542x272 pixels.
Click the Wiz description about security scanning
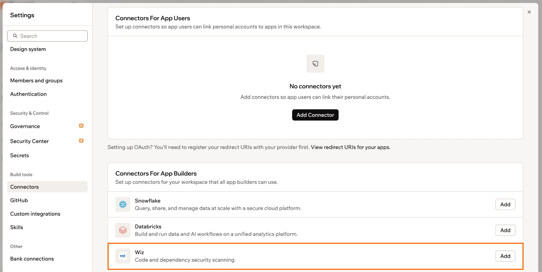(x=185, y=260)
